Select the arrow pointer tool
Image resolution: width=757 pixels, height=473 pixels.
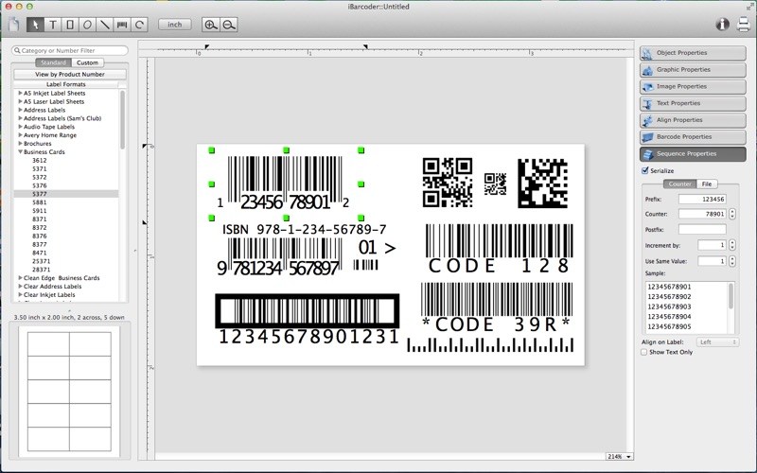point(36,24)
